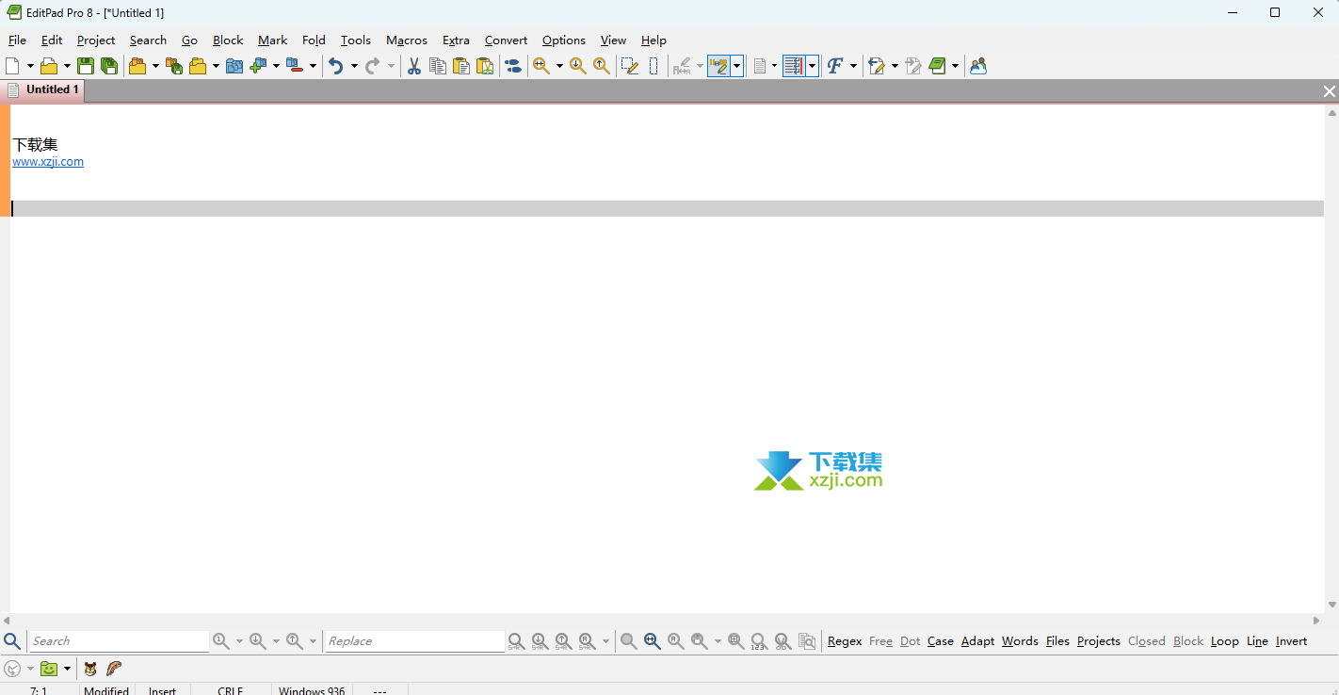The image size is (1339, 695).
Task: Toggle the Line search option
Action: [x=1257, y=641]
